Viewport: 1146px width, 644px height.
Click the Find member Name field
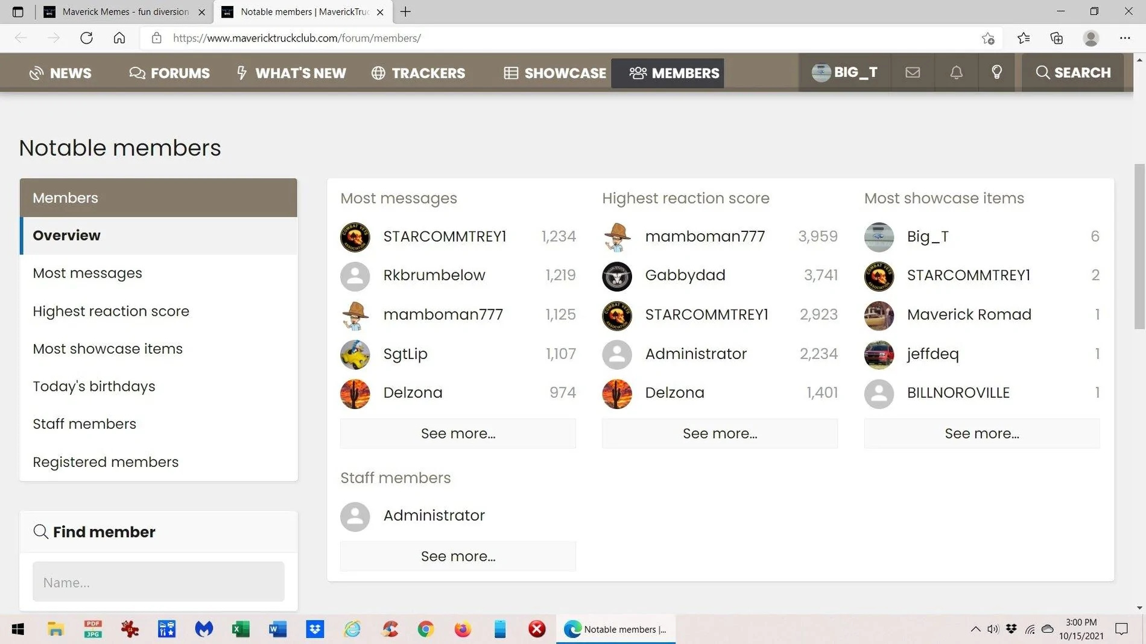tap(159, 581)
